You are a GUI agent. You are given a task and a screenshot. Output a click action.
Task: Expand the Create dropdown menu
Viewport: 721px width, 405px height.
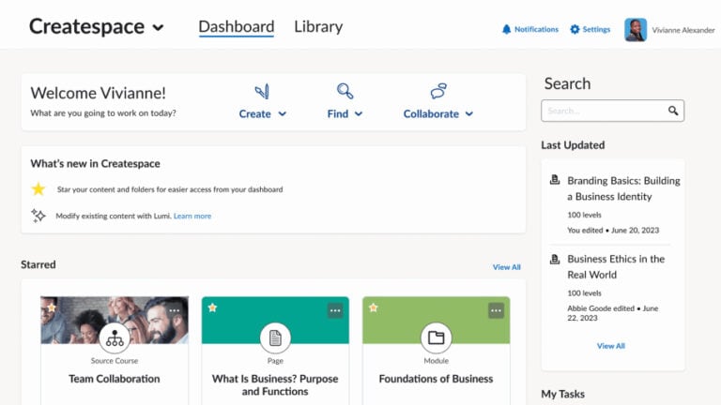point(262,113)
